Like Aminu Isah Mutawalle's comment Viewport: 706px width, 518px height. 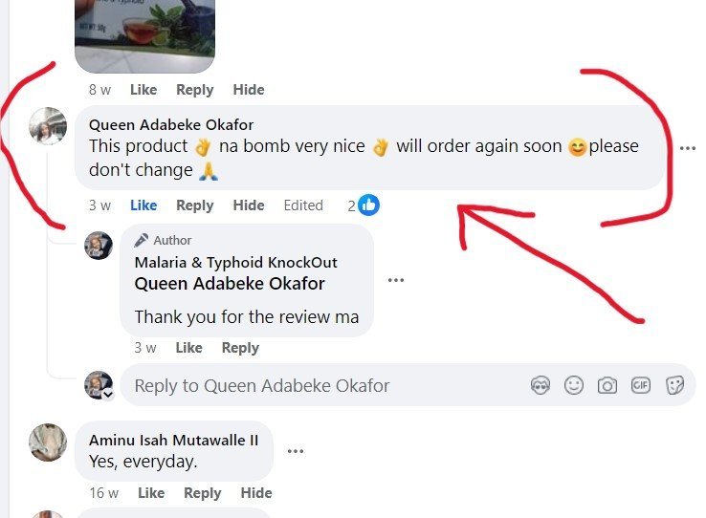click(151, 493)
